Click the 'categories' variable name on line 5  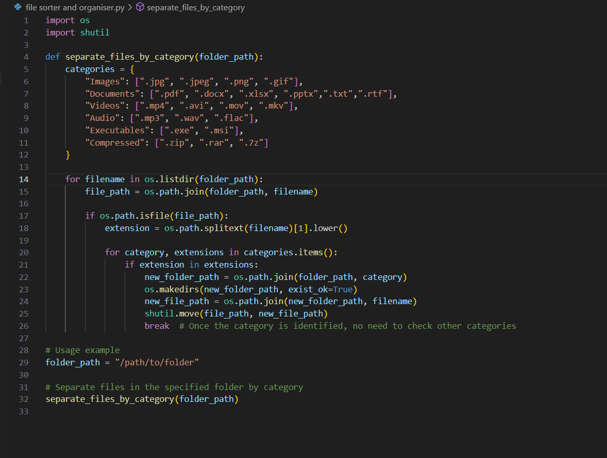pyautogui.click(x=90, y=68)
